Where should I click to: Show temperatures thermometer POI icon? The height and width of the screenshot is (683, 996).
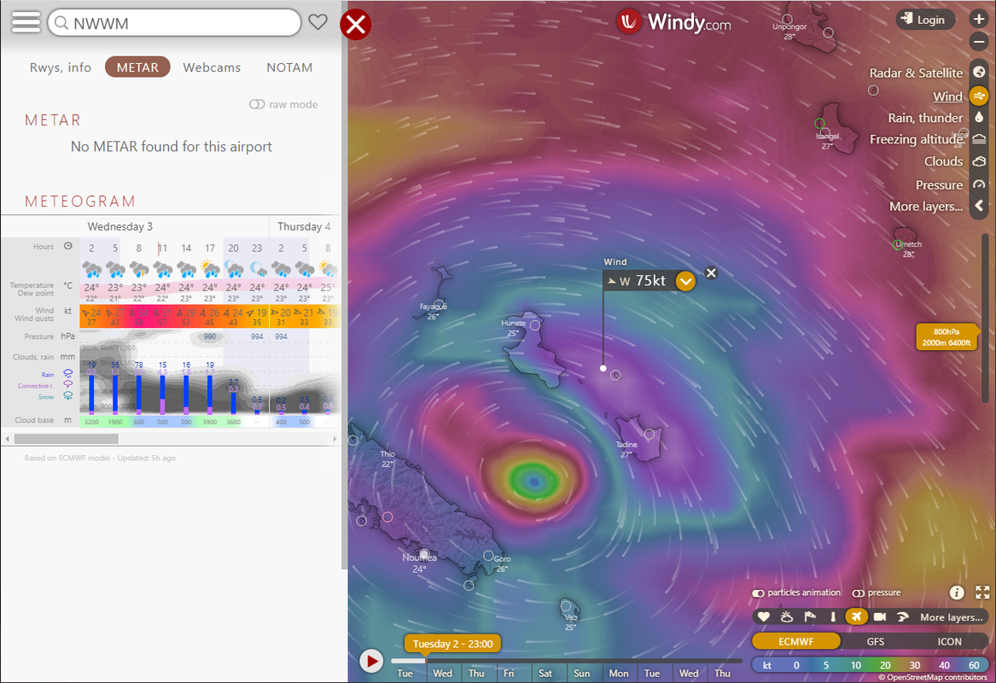[x=833, y=617]
